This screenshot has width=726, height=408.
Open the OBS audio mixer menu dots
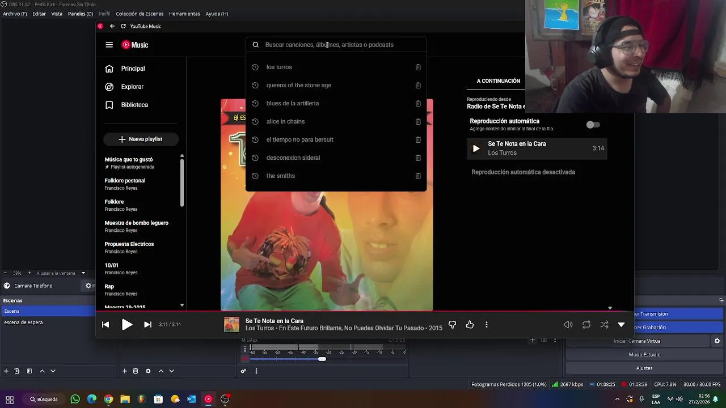click(x=256, y=371)
